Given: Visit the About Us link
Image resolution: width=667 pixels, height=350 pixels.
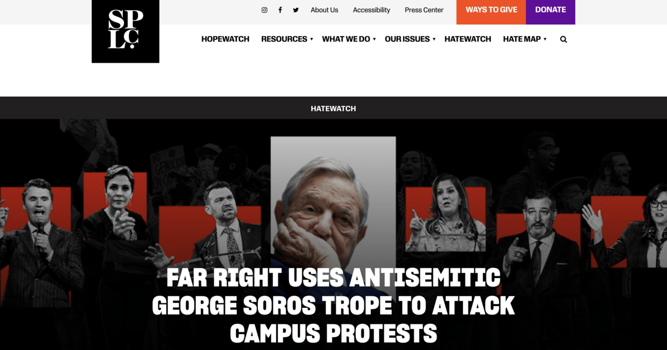Looking at the screenshot, I should click(325, 10).
